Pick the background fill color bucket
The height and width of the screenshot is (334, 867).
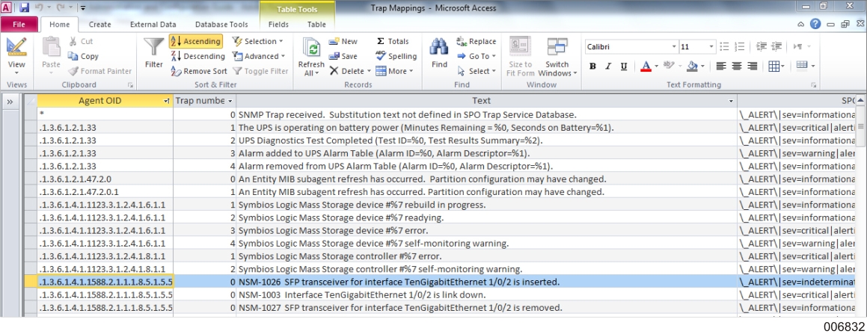click(692, 67)
